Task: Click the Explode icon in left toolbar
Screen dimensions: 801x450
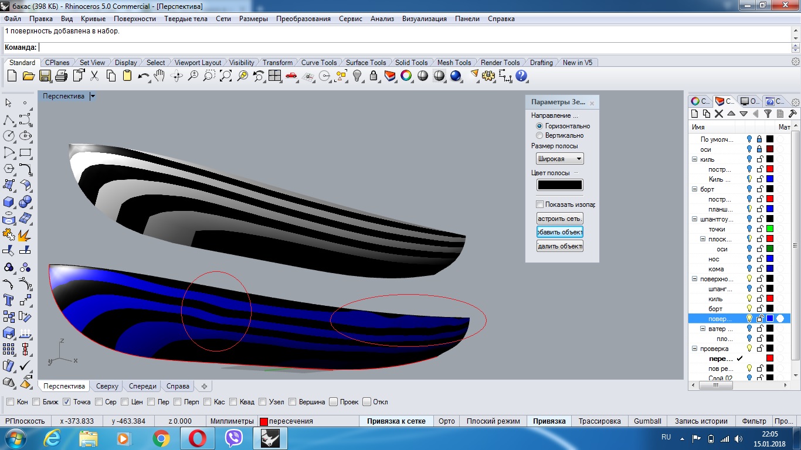Action: click(x=25, y=235)
